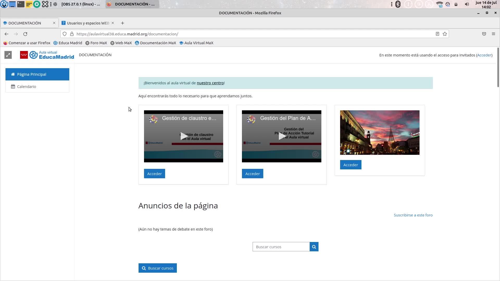Close the DOCUMENTACIÓN tab
This screenshot has height=281, width=500.
tap(54, 23)
